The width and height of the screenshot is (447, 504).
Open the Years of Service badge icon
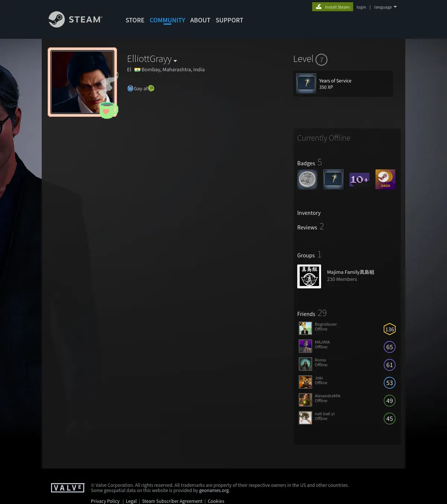click(x=306, y=84)
